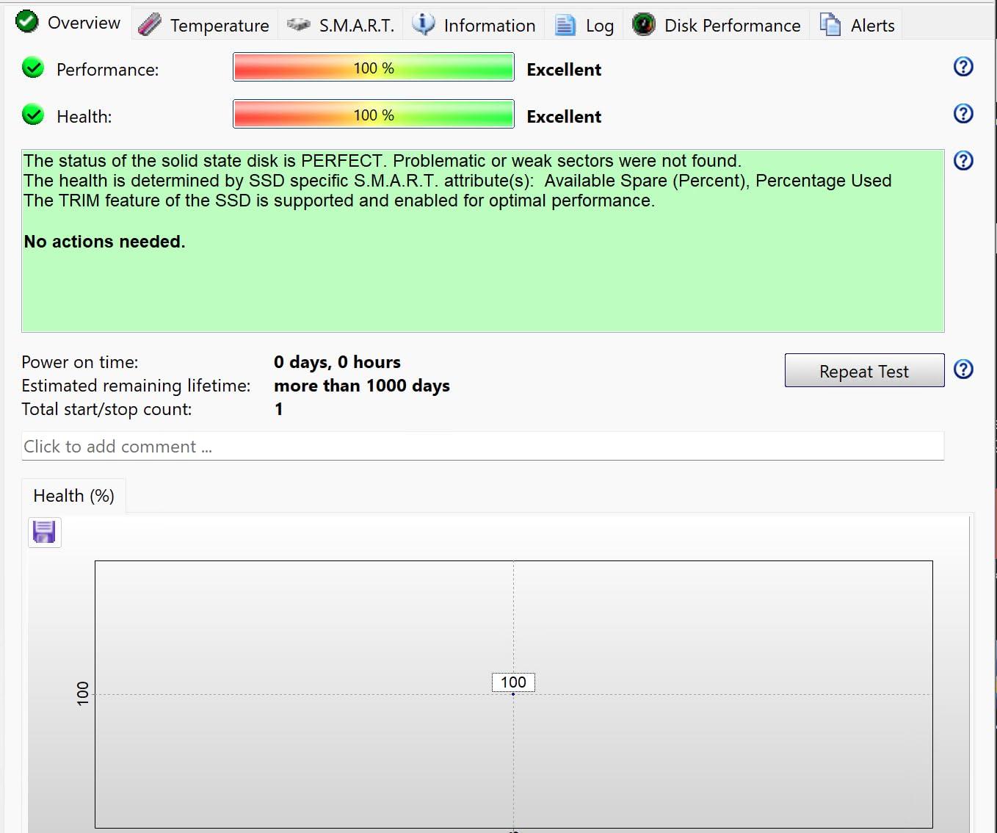Click the Health 100 % gradient bar
997x833 pixels.
click(373, 115)
